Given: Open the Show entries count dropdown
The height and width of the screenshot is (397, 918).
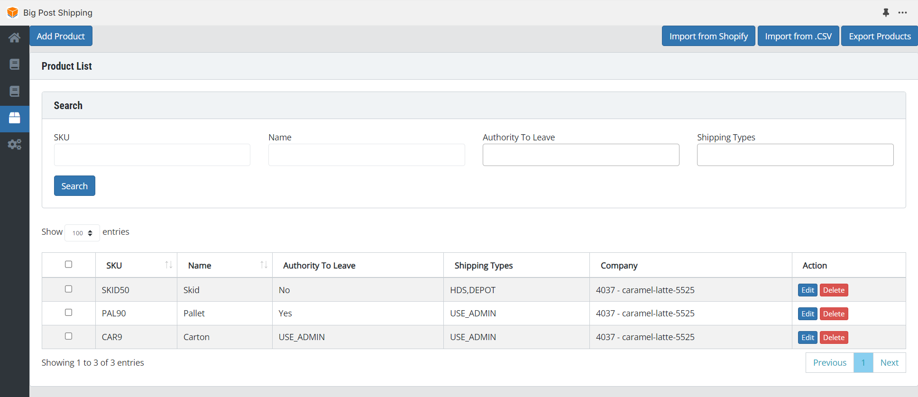Looking at the screenshot, I should 82,233.
